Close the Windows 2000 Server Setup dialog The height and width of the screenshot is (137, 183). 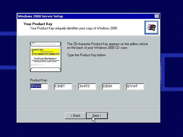(157, 16)
